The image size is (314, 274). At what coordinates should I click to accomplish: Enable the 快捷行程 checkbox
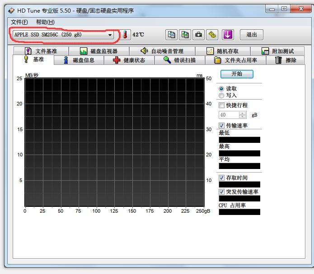coord(222,105)
